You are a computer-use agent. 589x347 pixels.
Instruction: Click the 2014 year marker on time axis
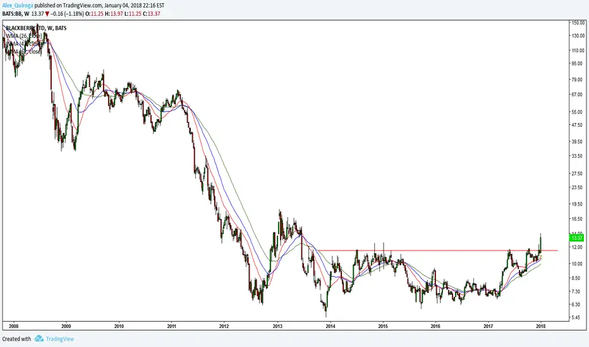pos(331,326)
